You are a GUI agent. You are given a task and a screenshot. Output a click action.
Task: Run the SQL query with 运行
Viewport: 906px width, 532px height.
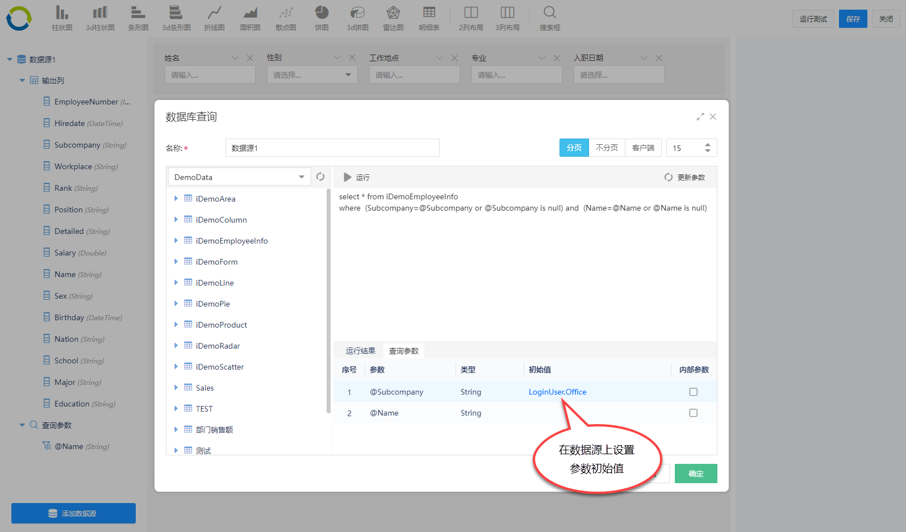(357, 177)
